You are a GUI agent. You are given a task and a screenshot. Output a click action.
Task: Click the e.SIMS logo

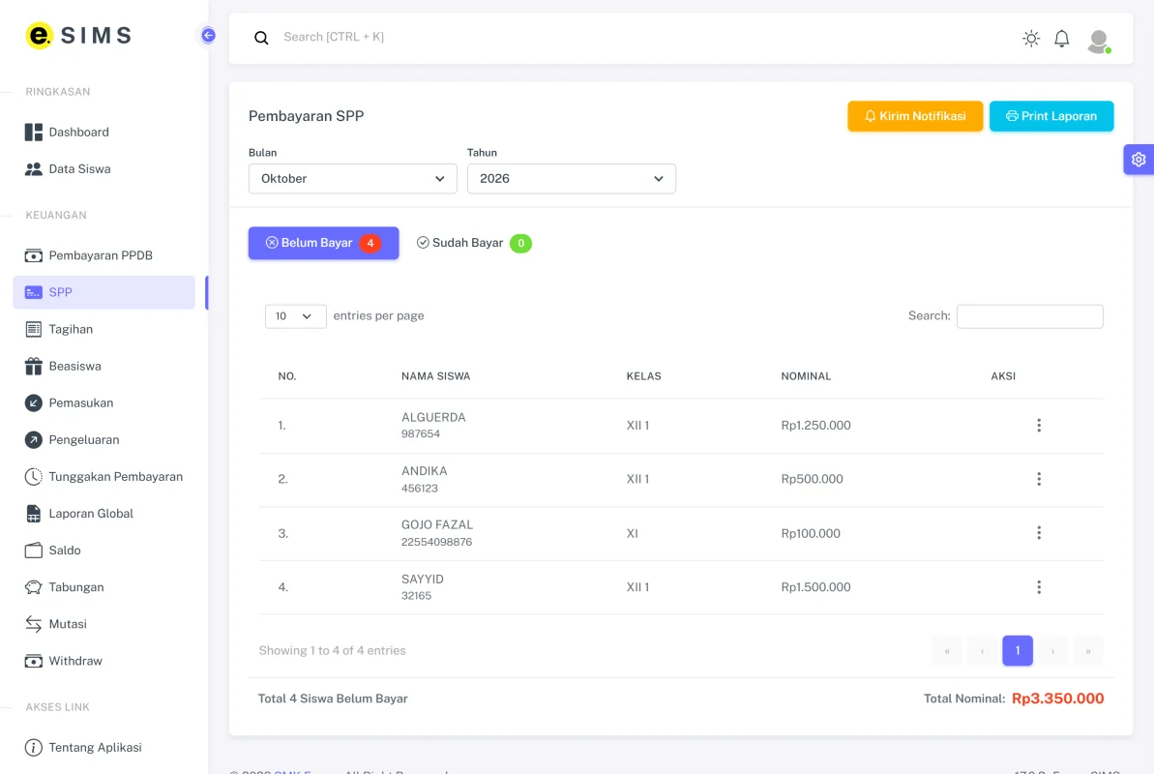tap(78, 36)
